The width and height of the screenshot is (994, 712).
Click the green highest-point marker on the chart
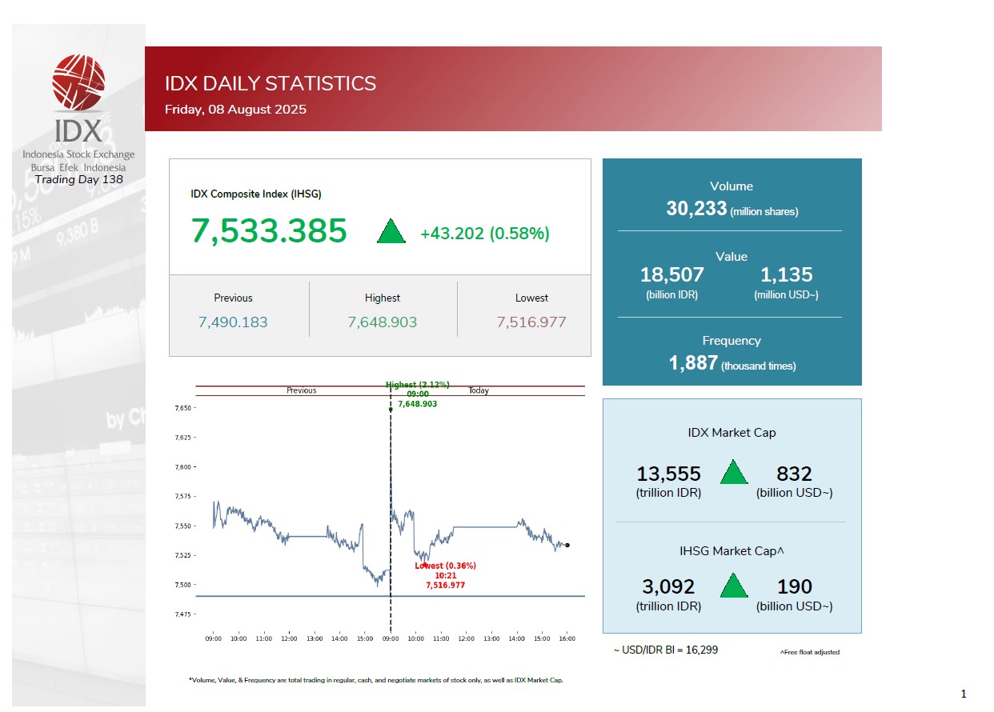(x=391, y=410)
